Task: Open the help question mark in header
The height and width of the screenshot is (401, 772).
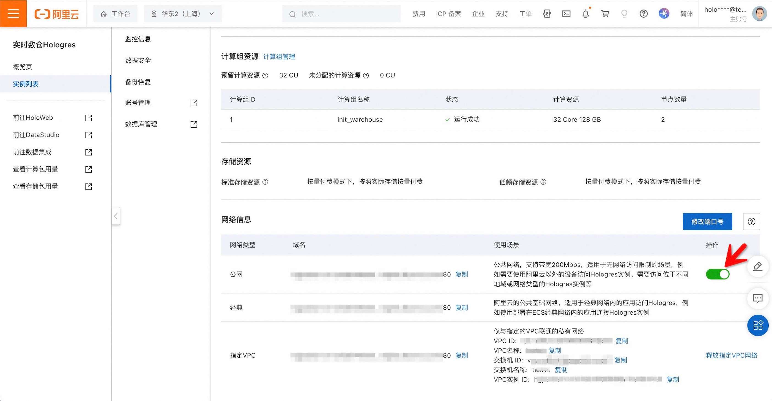Action: (644, 14)
